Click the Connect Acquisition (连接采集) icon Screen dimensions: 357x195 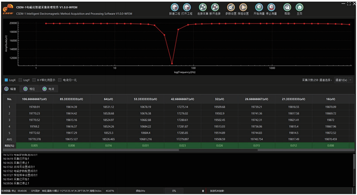click(203, 7)
